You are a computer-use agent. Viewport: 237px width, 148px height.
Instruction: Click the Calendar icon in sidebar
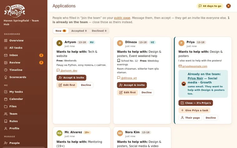6,99
